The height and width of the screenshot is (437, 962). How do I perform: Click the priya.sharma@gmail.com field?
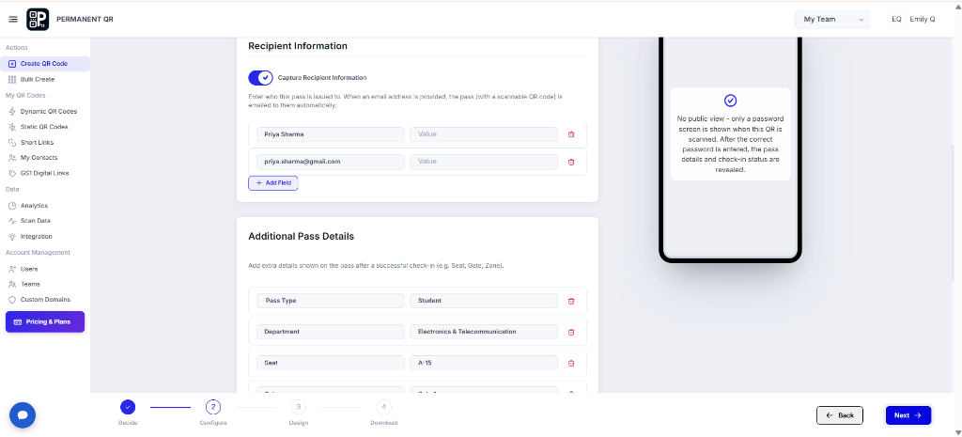point(331,162)
